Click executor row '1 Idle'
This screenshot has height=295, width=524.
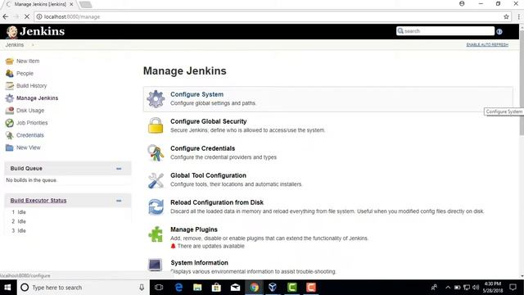coord(19,212)
